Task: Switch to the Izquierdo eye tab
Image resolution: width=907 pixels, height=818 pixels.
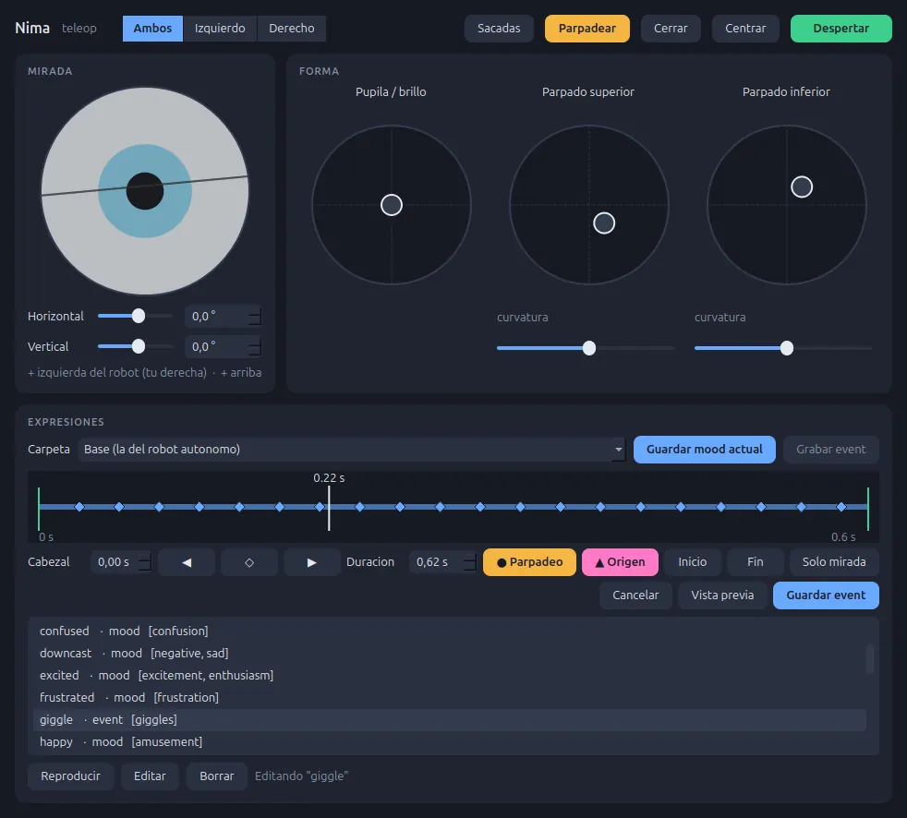Action: 220,29
